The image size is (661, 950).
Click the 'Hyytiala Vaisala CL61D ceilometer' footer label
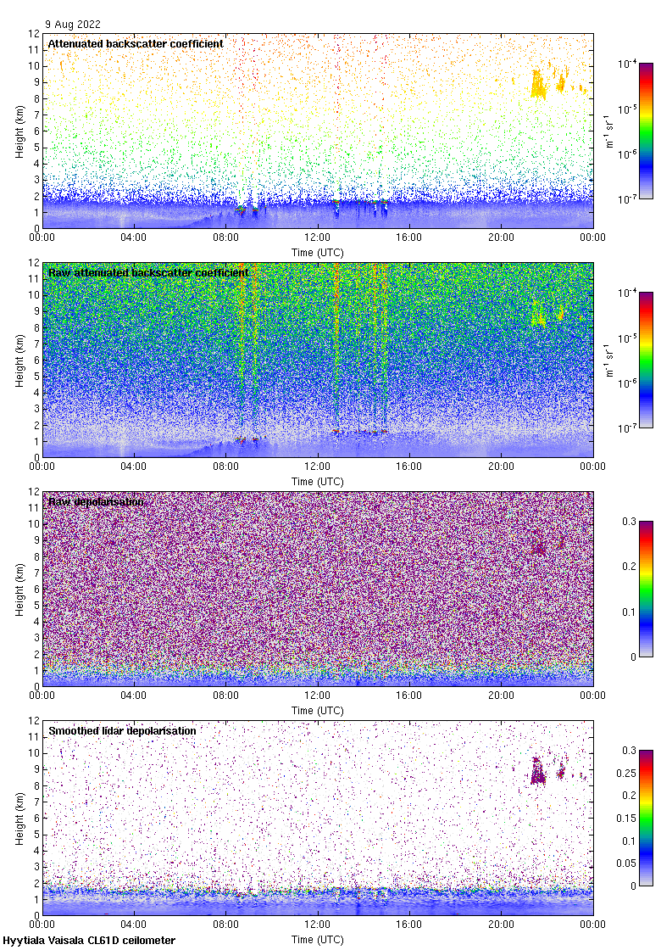[89, 941]
